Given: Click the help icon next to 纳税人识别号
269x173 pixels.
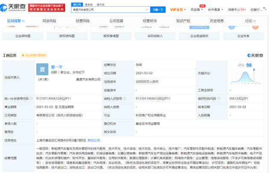Looking at the screenshot, I should 127,98.
